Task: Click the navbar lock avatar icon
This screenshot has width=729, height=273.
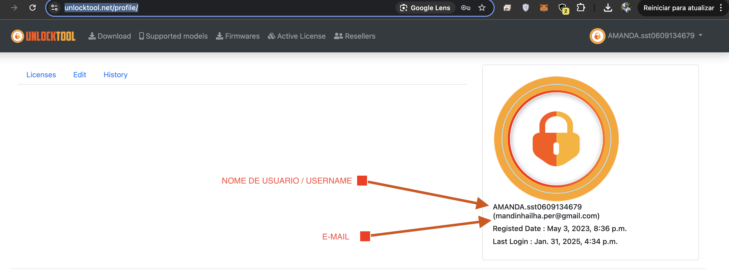Action: (x=597, y=36)
